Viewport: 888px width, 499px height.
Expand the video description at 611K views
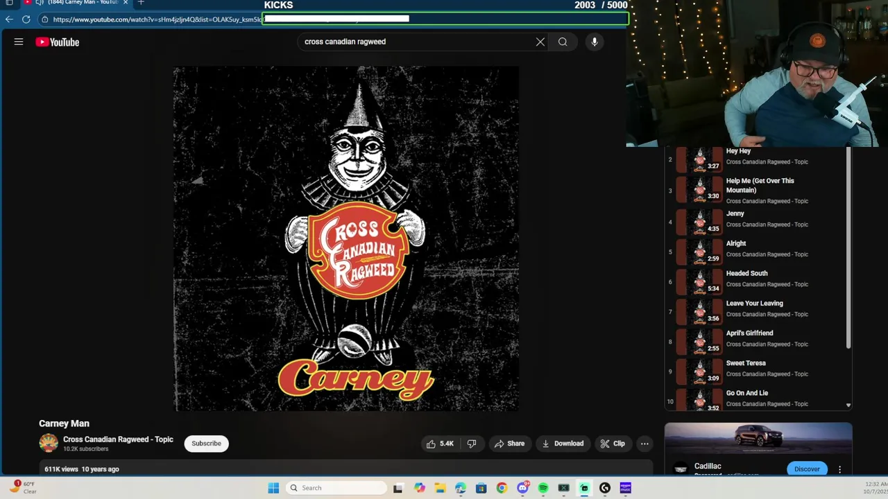coord(345,469)
